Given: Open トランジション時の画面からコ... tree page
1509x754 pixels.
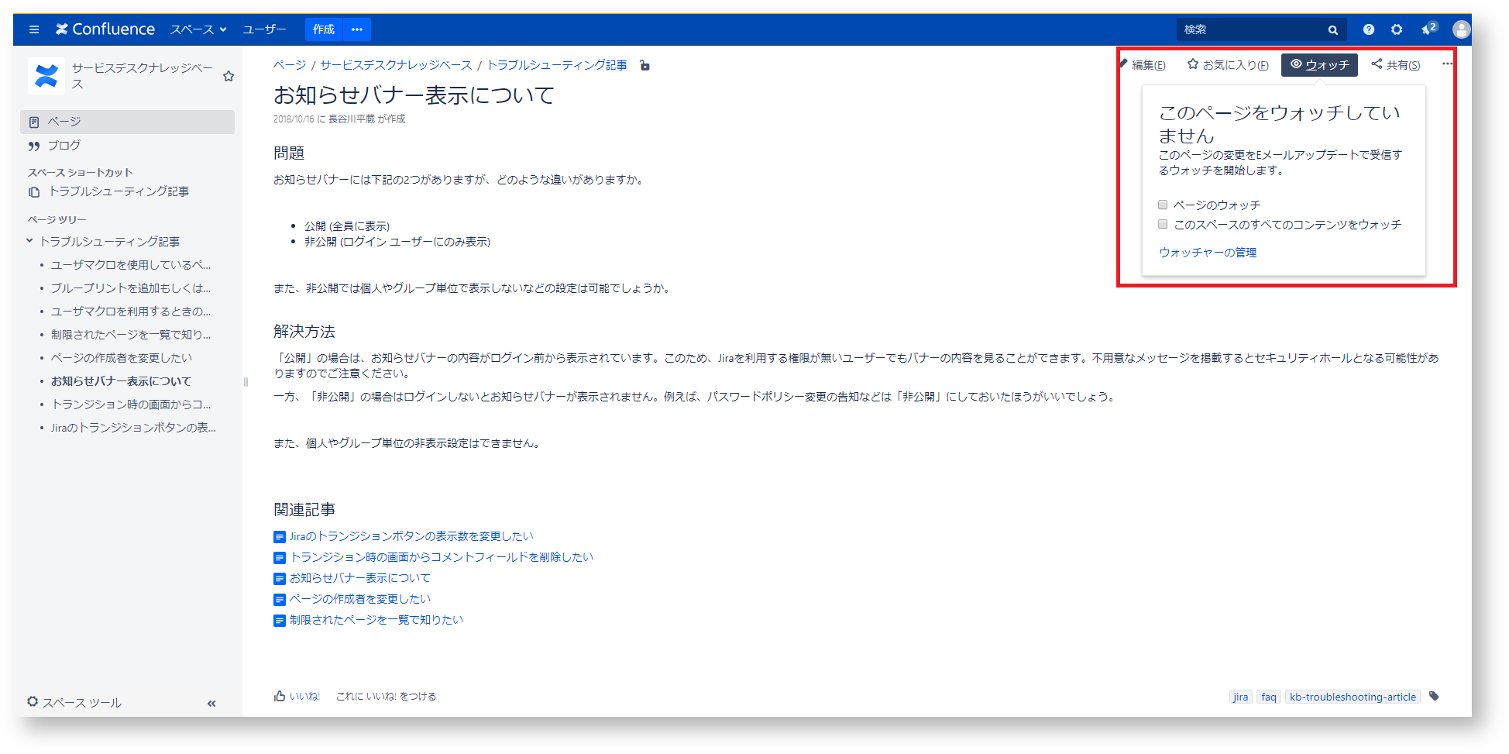Looking at the screenshot, I should pyautogui.click(x=130, y=405).
